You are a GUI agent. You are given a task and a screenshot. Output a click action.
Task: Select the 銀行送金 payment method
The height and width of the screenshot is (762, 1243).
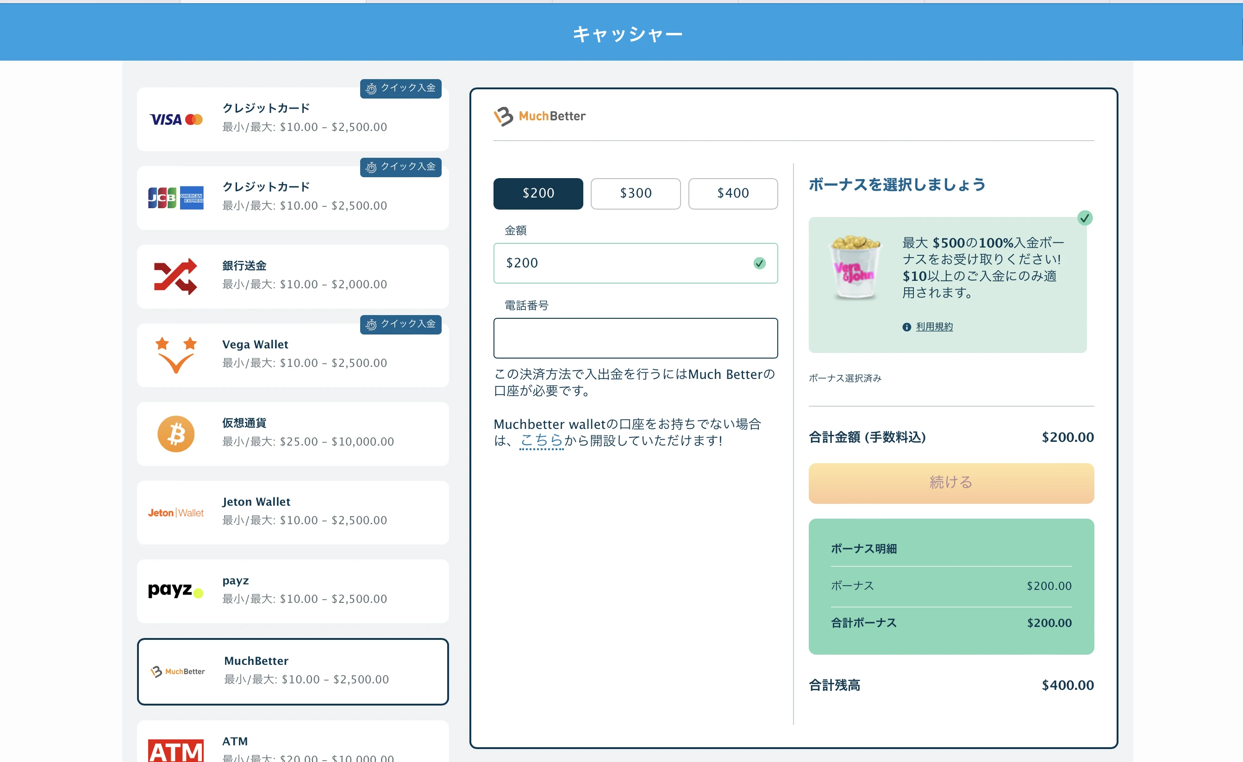tap(293, 276)
